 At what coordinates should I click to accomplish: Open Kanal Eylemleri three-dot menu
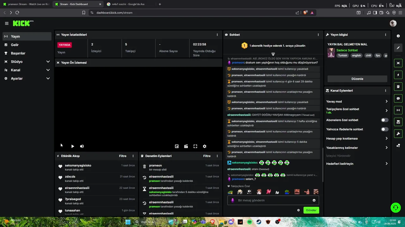point(385,90)
